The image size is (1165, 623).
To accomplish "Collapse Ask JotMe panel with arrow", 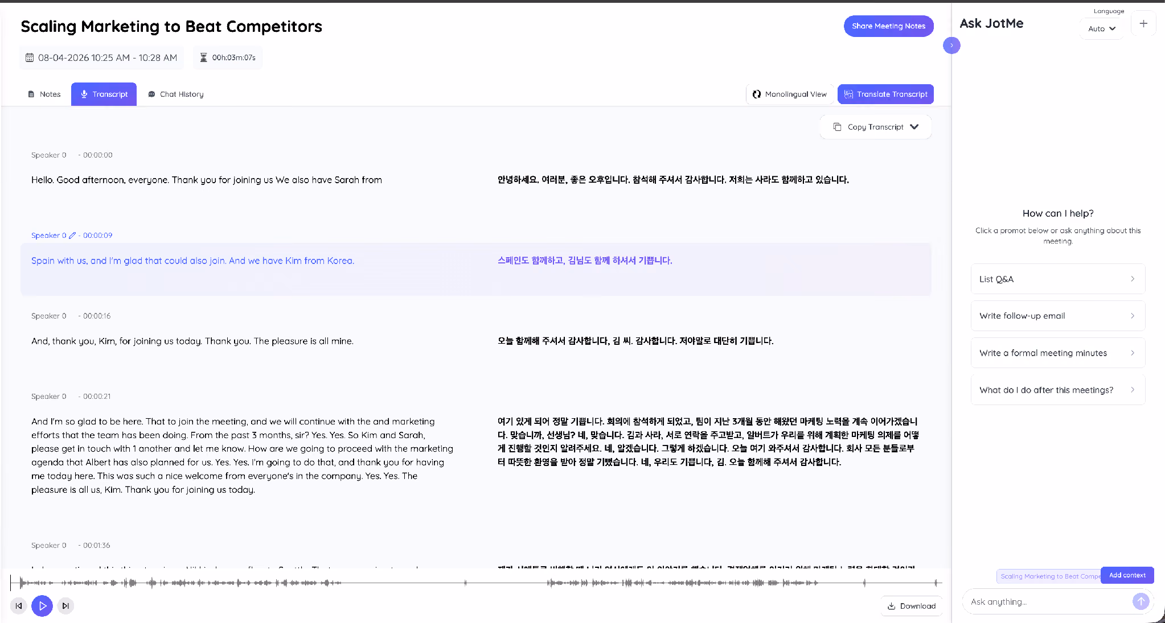I will [x=951, y=46].
